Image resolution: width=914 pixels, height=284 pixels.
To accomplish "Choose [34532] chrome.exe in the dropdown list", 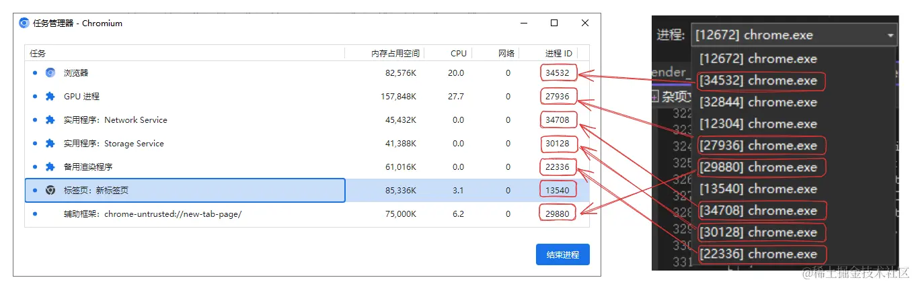I will click(794, 81).
